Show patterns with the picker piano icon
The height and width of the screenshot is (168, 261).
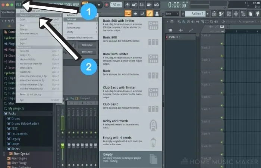coord(170,30)
